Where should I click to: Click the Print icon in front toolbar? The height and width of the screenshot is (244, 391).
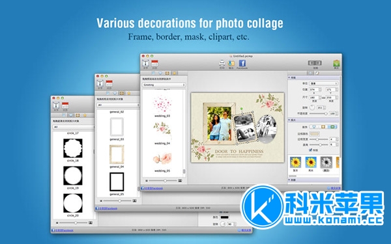[222, 63]
